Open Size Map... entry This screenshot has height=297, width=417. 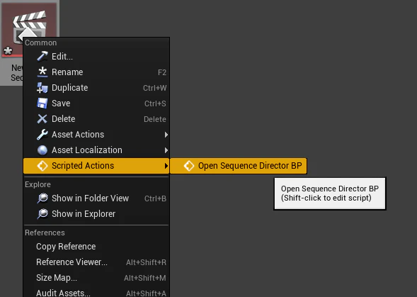click(96, 278)
